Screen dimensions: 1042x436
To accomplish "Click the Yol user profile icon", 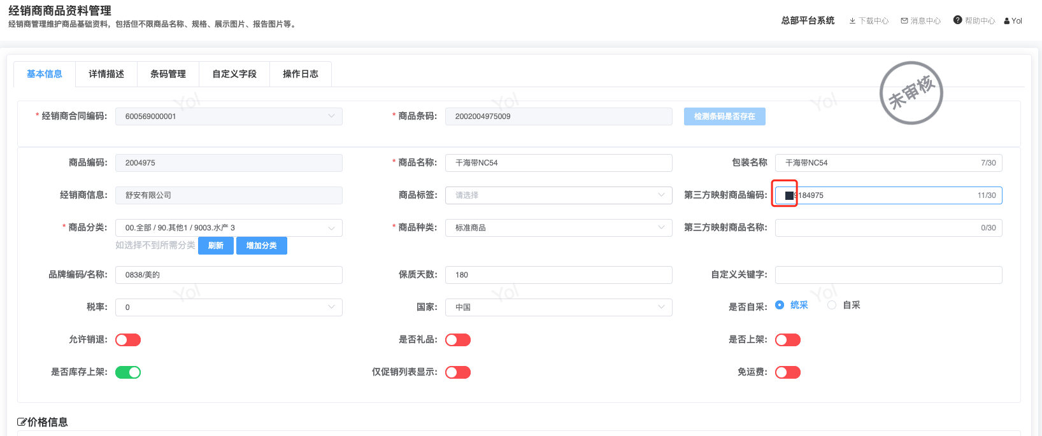I will (x=1007, y=21).
